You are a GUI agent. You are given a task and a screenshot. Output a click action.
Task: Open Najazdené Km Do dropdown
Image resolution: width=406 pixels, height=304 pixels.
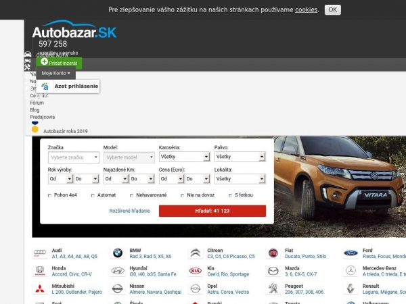(x=142, y=179)
